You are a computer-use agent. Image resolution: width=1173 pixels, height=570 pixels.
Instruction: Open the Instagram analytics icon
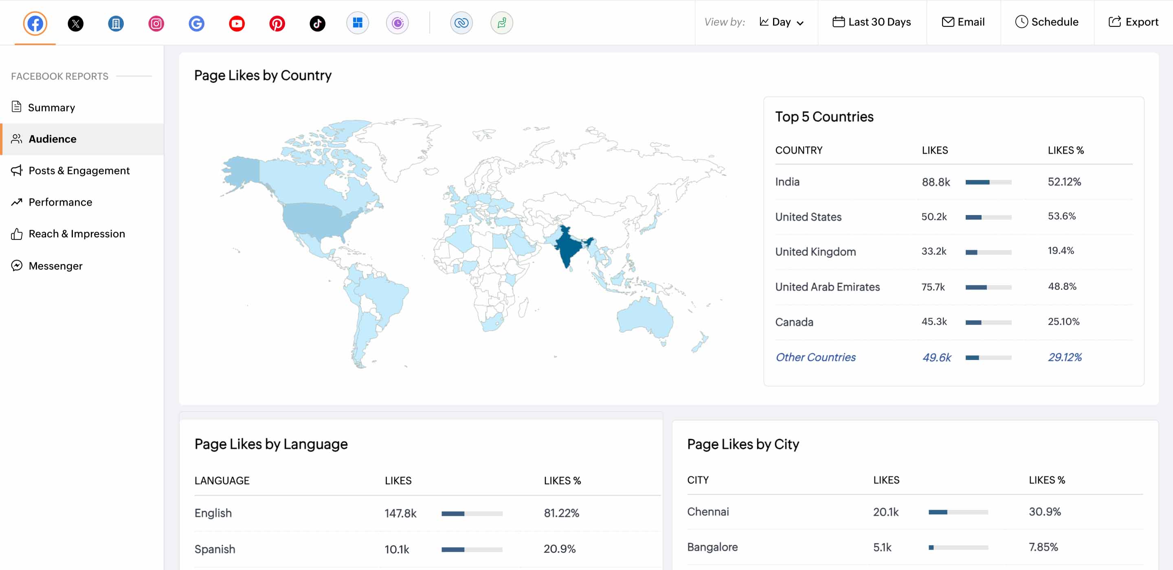click(156, 22)
